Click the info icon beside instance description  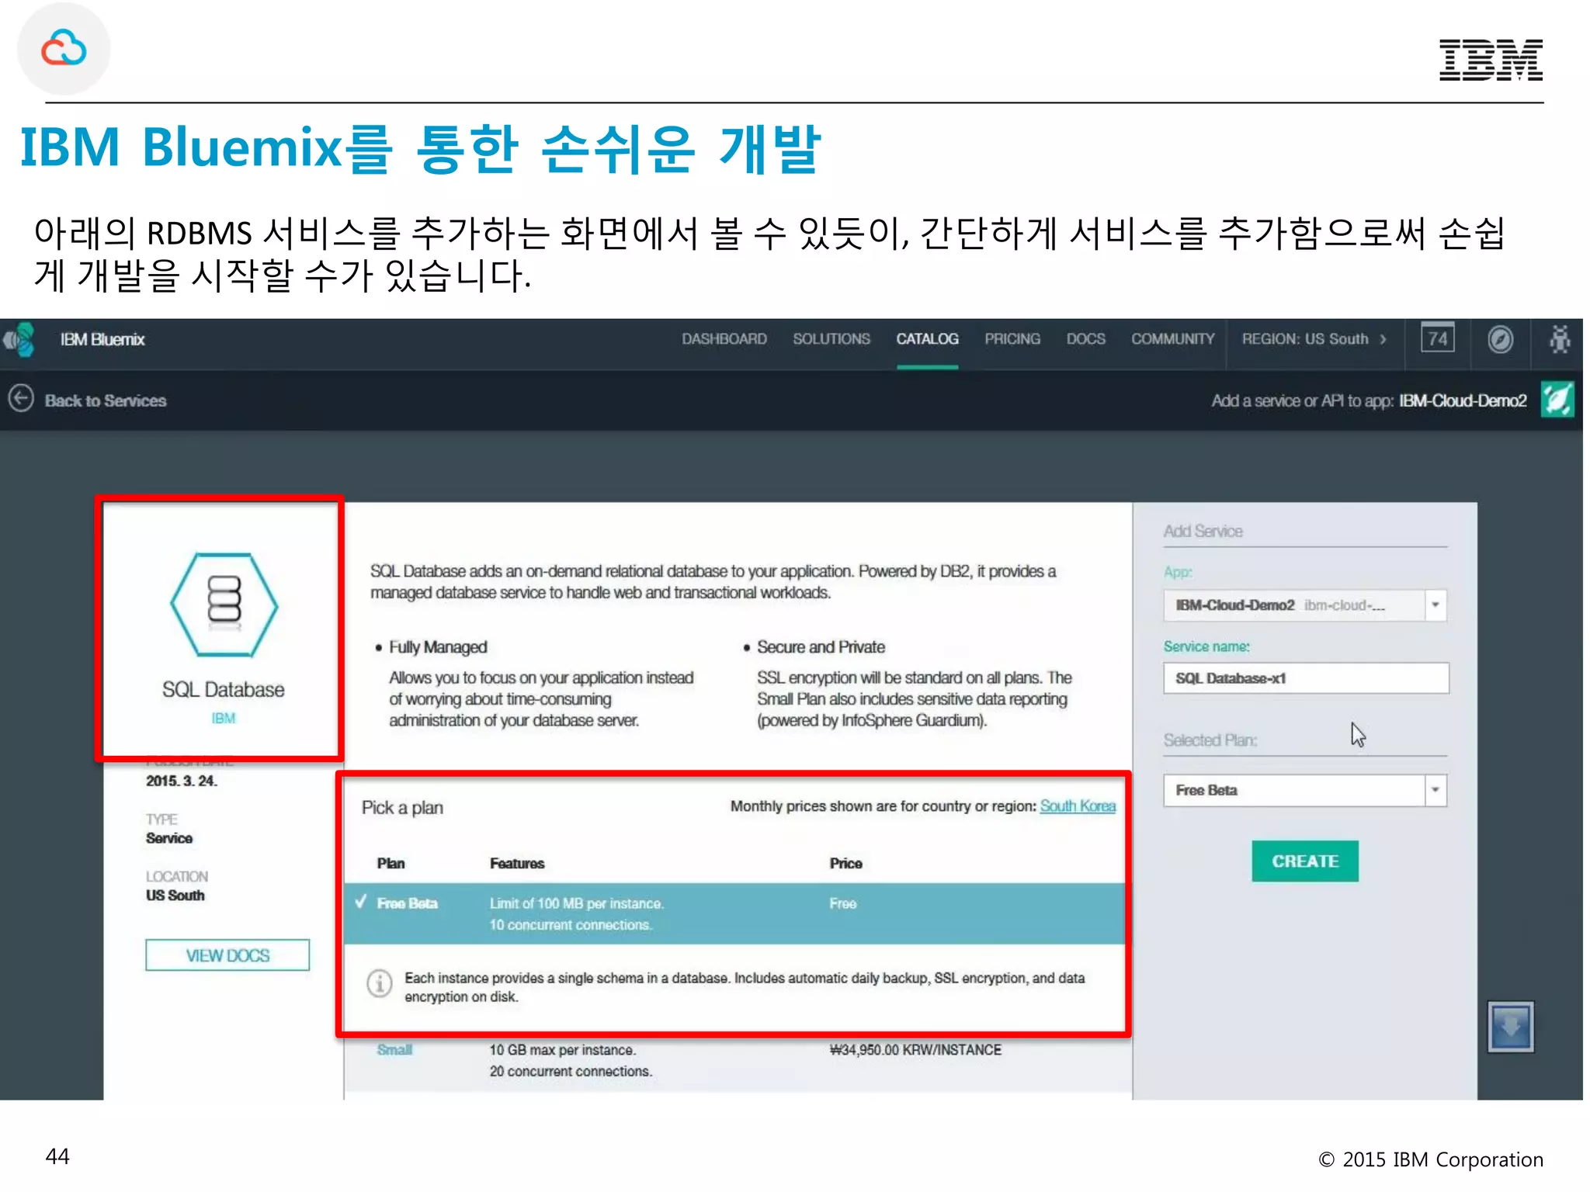click(x=379, y=983)
